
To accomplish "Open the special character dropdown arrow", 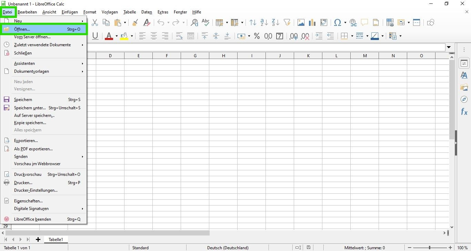I will coord(345,23).
